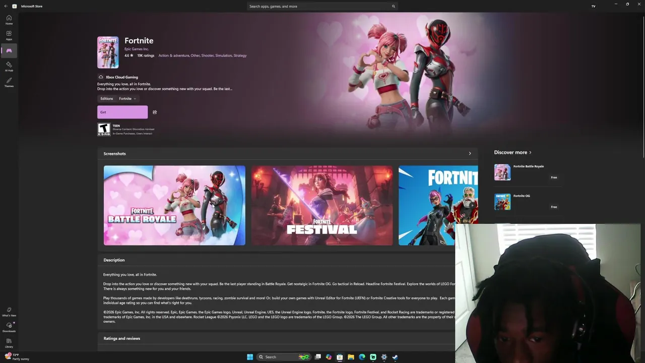645x363 pixels.
Task: Click the share icon next to Get
Action: [x=155, y=112]
